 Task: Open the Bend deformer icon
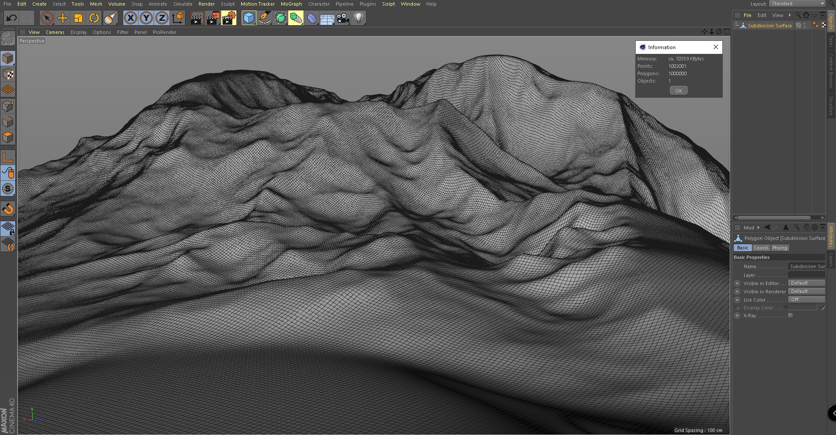point(312,18)
